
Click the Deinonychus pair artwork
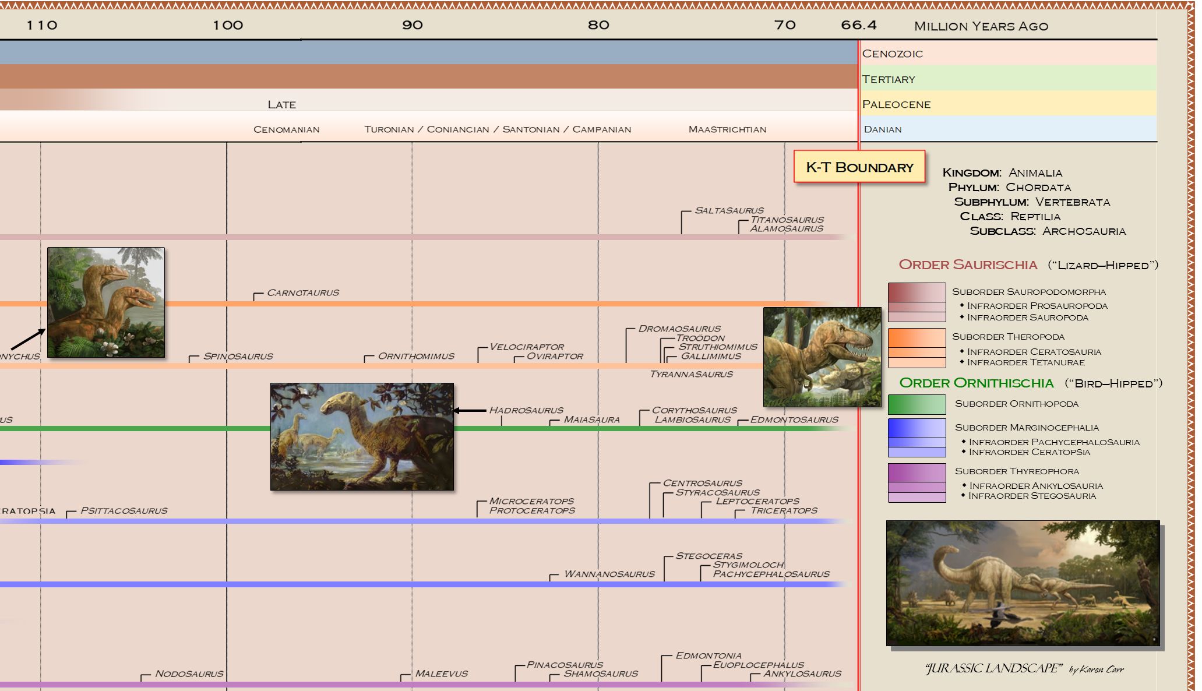pyautogui.click(x=106, y=303)
